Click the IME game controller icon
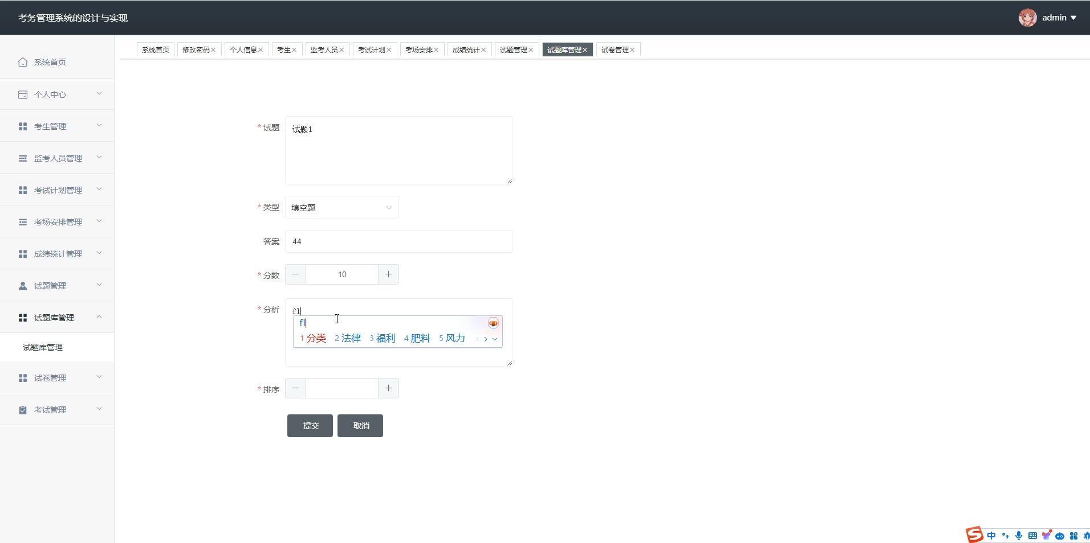The width and height of the screenshot is (1090, 543). tap(1060, 536)
